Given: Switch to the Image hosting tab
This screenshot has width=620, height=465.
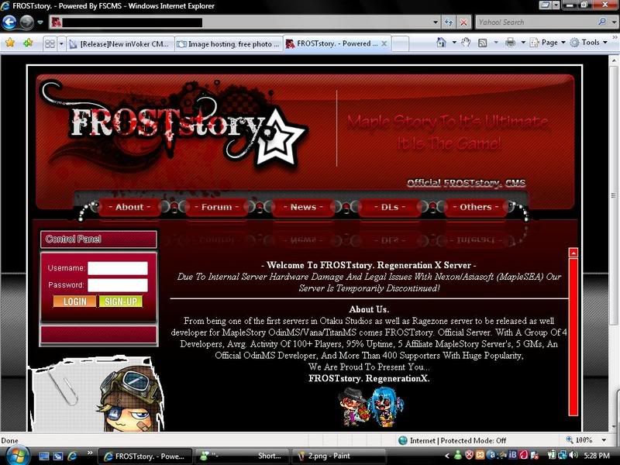Looking at the screenshot, I should (x=228, y=44).
